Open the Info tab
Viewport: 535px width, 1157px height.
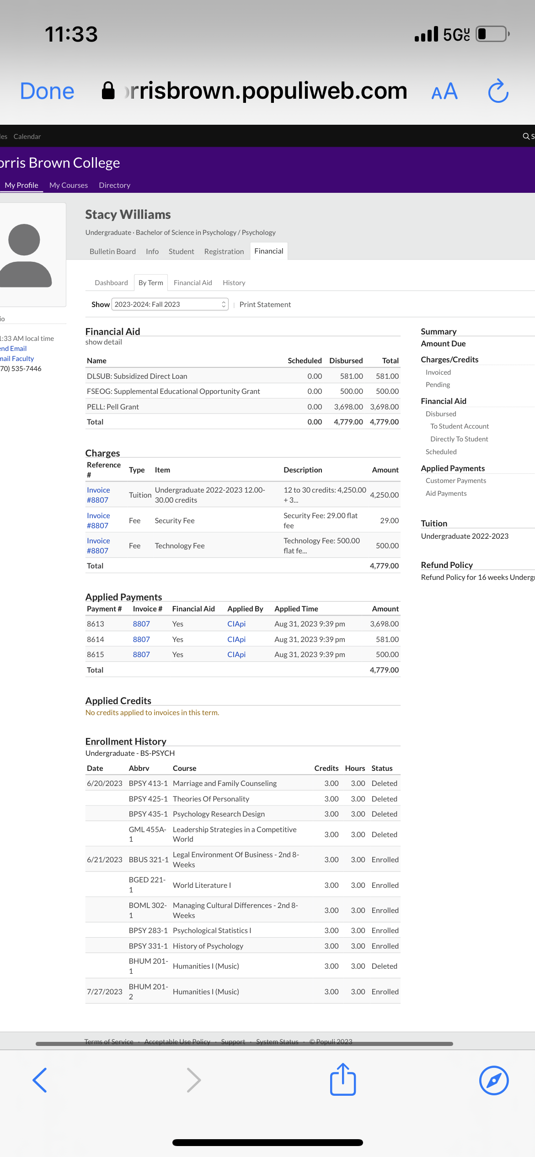(152, 251)
